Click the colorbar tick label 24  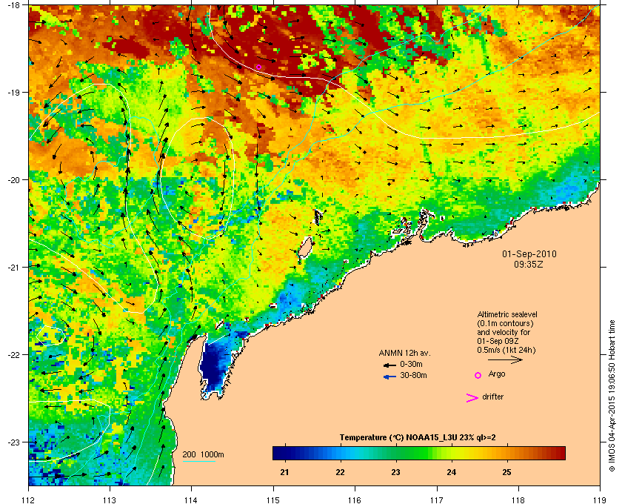coord(451,473)
